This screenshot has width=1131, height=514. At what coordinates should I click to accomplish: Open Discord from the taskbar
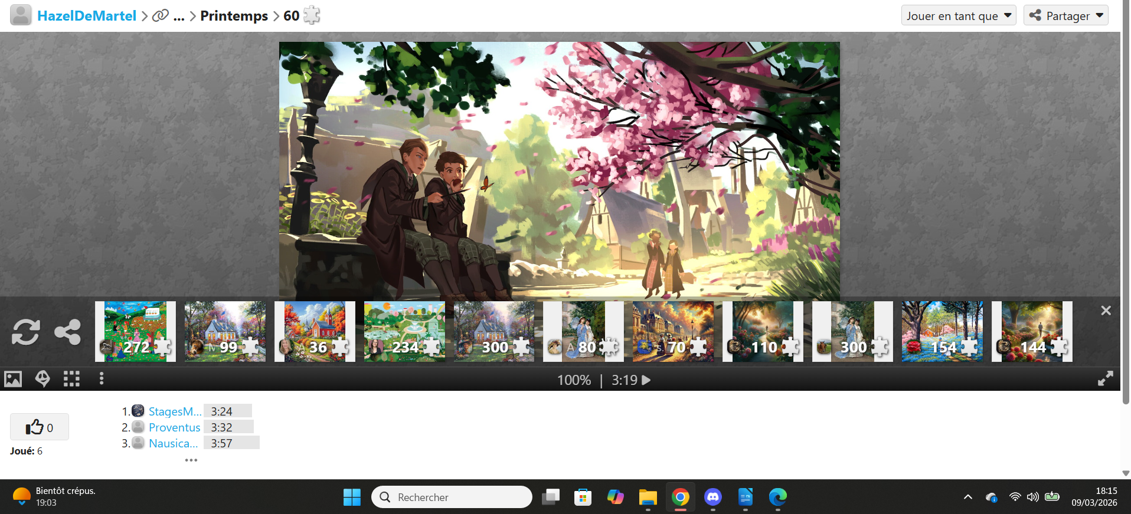pyautogui.click(x=713, y=497)
